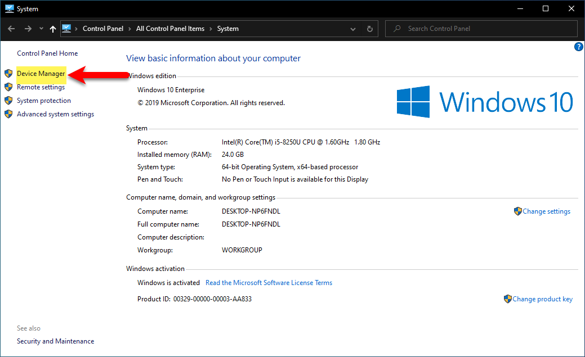
Task: Click the System window title icon
Action: [10, 8]
